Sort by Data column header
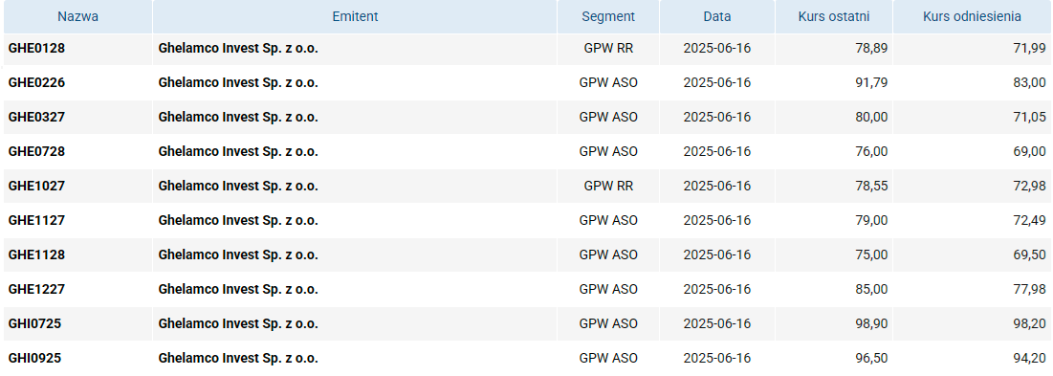 716,17
